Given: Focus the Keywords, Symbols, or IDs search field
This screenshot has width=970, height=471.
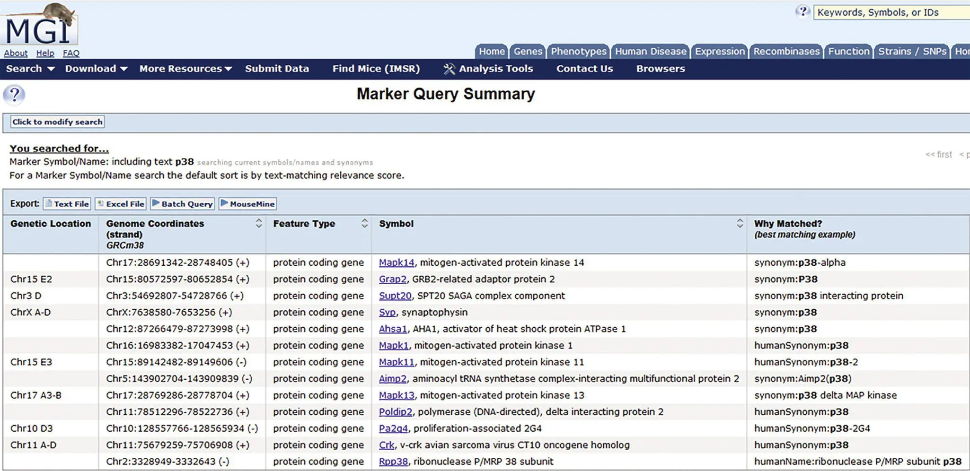Looking at the screenshot, I should coord(891,12).
